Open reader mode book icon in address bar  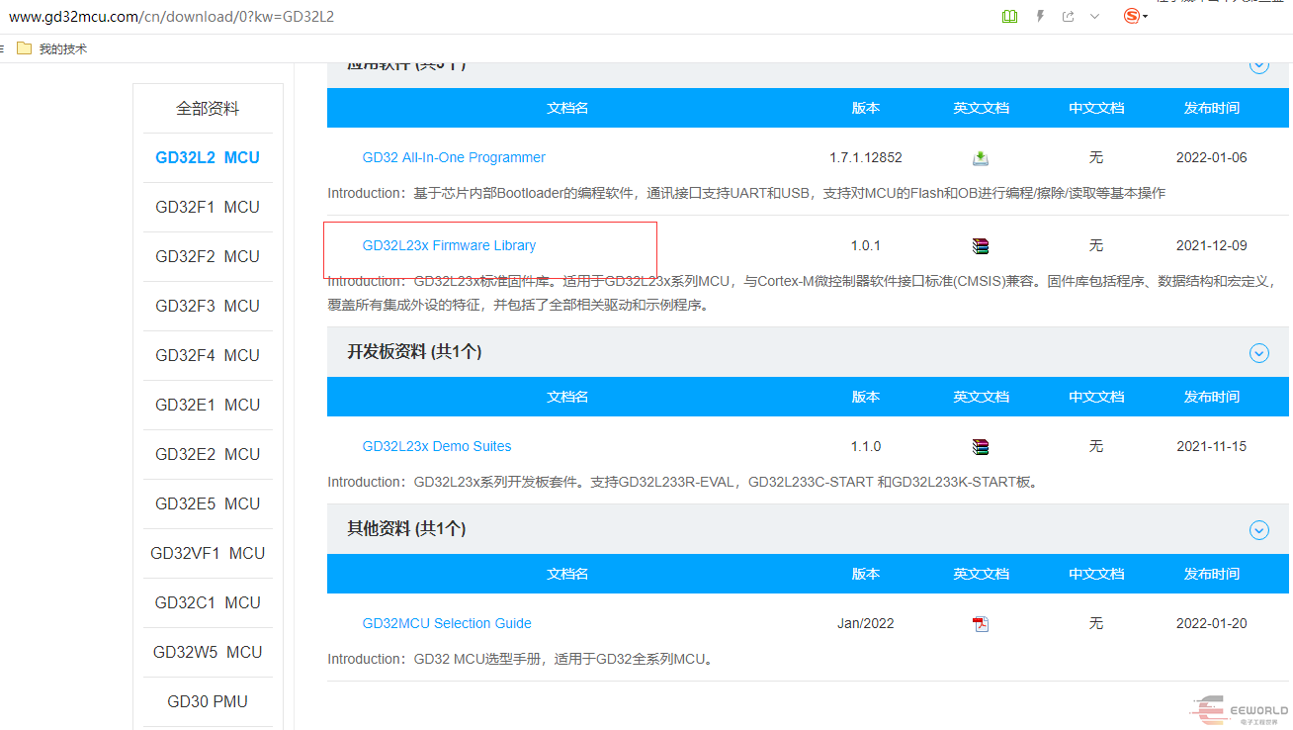1009,17
